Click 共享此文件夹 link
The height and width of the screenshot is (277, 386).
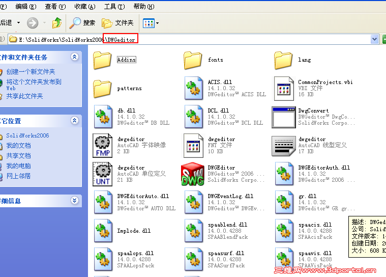[x=24, y=96]
